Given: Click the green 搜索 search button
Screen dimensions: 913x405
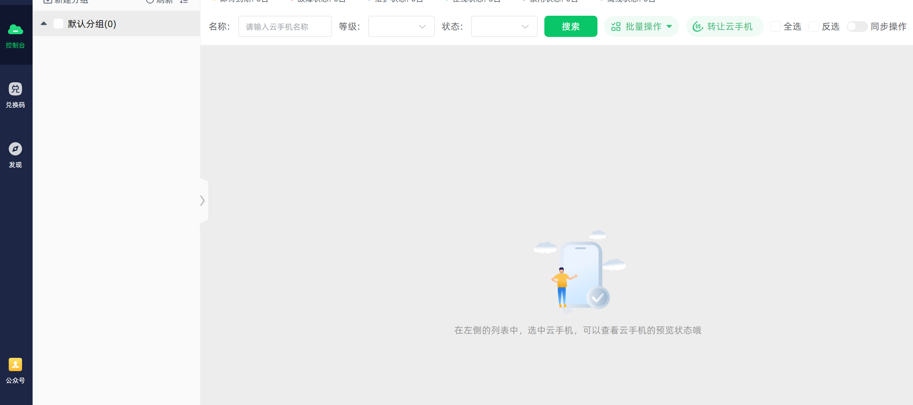Looking at the screenshot, I should coord(570,26).
